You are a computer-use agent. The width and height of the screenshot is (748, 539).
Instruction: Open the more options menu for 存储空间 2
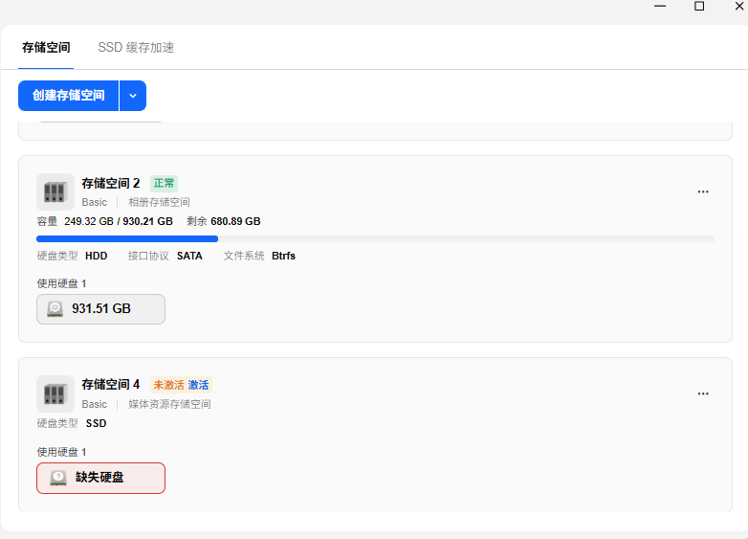click(x=703, y=191)
